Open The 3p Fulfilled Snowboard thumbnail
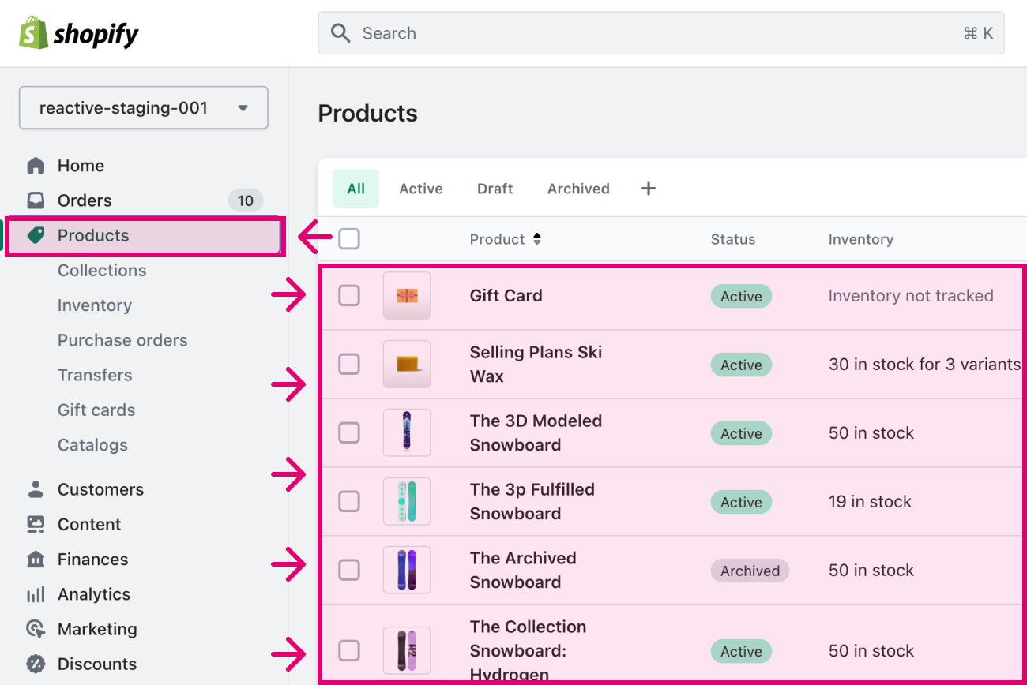1027x685 pixels. click(407, 502)
